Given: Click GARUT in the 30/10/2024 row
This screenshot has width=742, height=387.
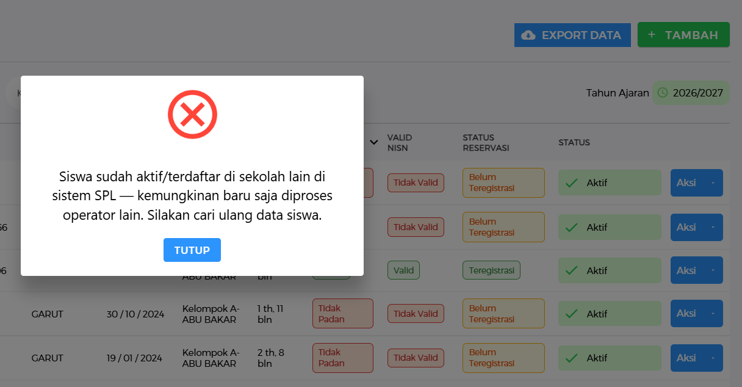Looking at the screenshot, I should [x=47, y=314].
